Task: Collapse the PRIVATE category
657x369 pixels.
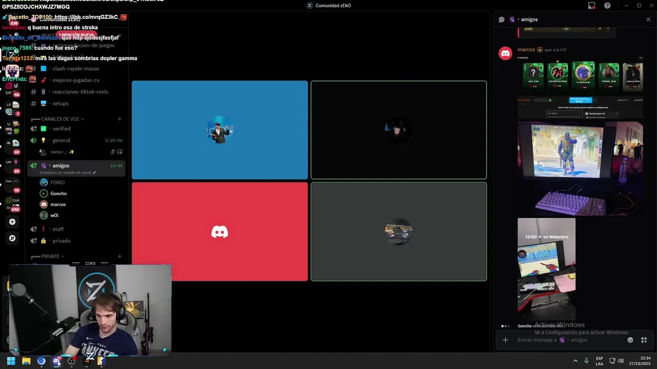Action: 52,256
